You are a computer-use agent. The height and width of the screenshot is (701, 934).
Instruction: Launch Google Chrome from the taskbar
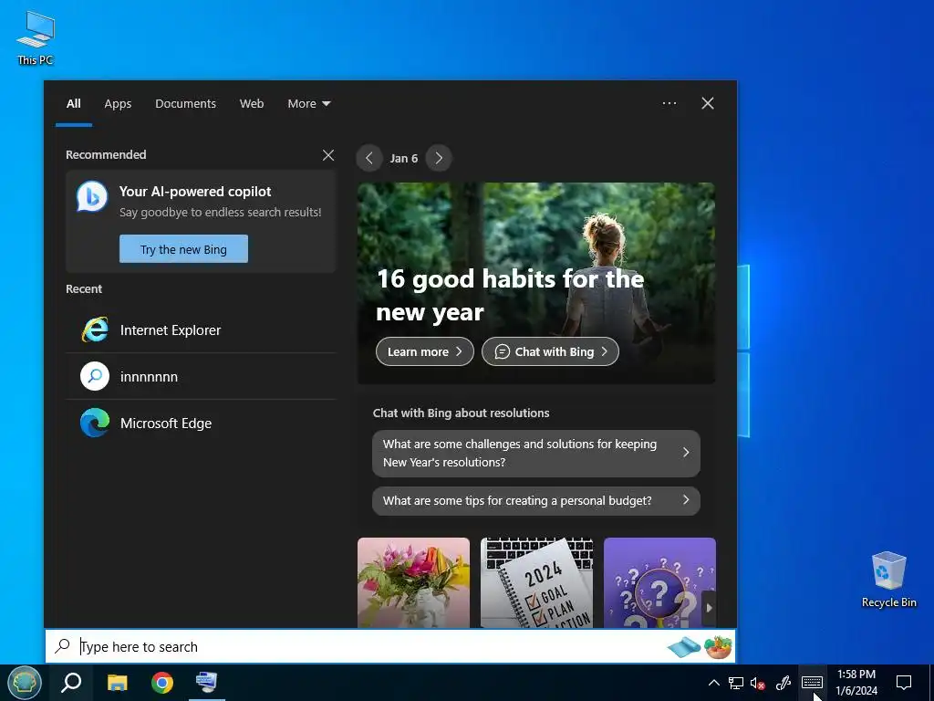(x=162, y=682)
